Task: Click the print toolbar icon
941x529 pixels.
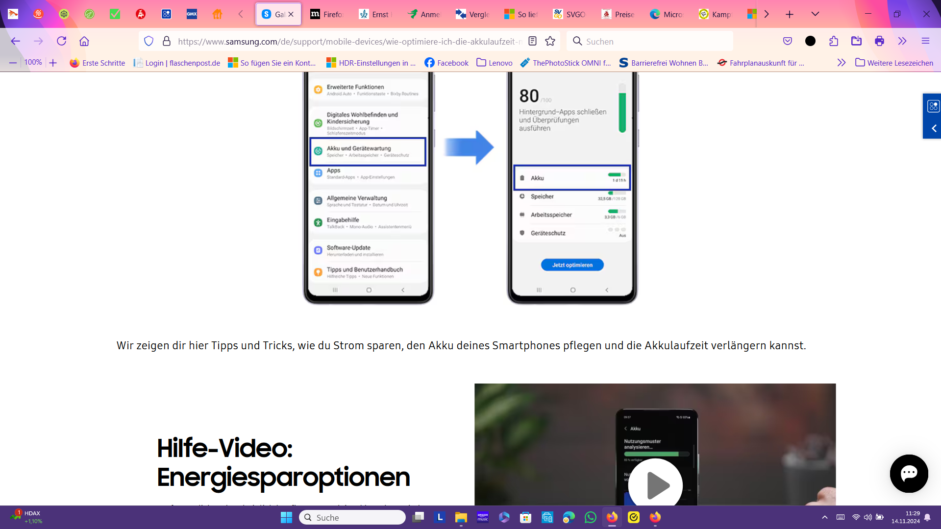Action: tap(879, 41)
